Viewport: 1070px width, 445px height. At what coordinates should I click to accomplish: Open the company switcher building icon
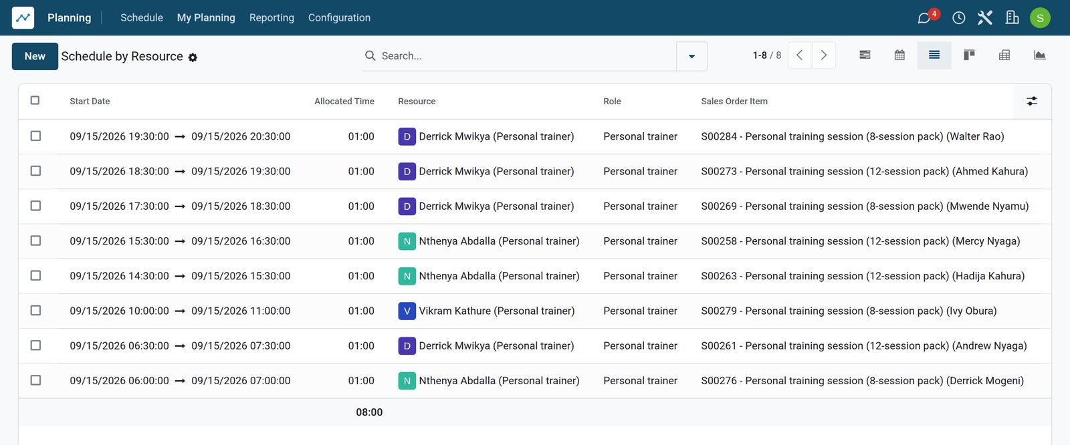pos(1012,18)
